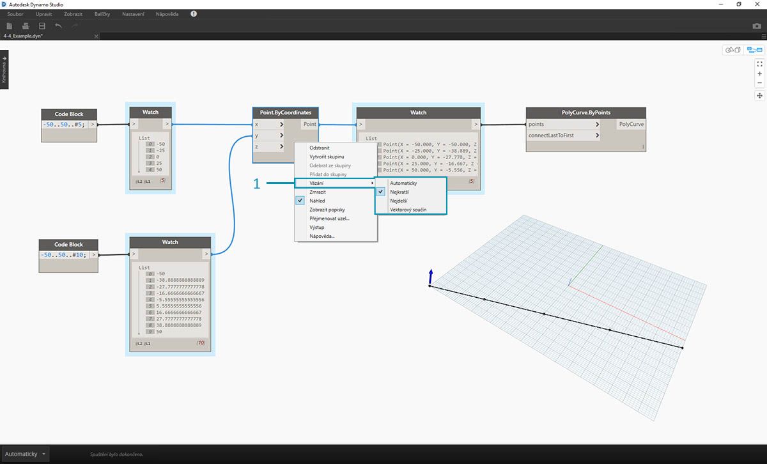The width and height of the screenshot is (767, 464).
Task: Select Nejdelší lacing option
Action: (411, 201)
